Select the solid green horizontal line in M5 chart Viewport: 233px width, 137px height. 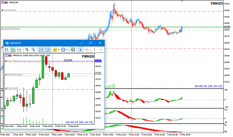click(x=112, y=27)
